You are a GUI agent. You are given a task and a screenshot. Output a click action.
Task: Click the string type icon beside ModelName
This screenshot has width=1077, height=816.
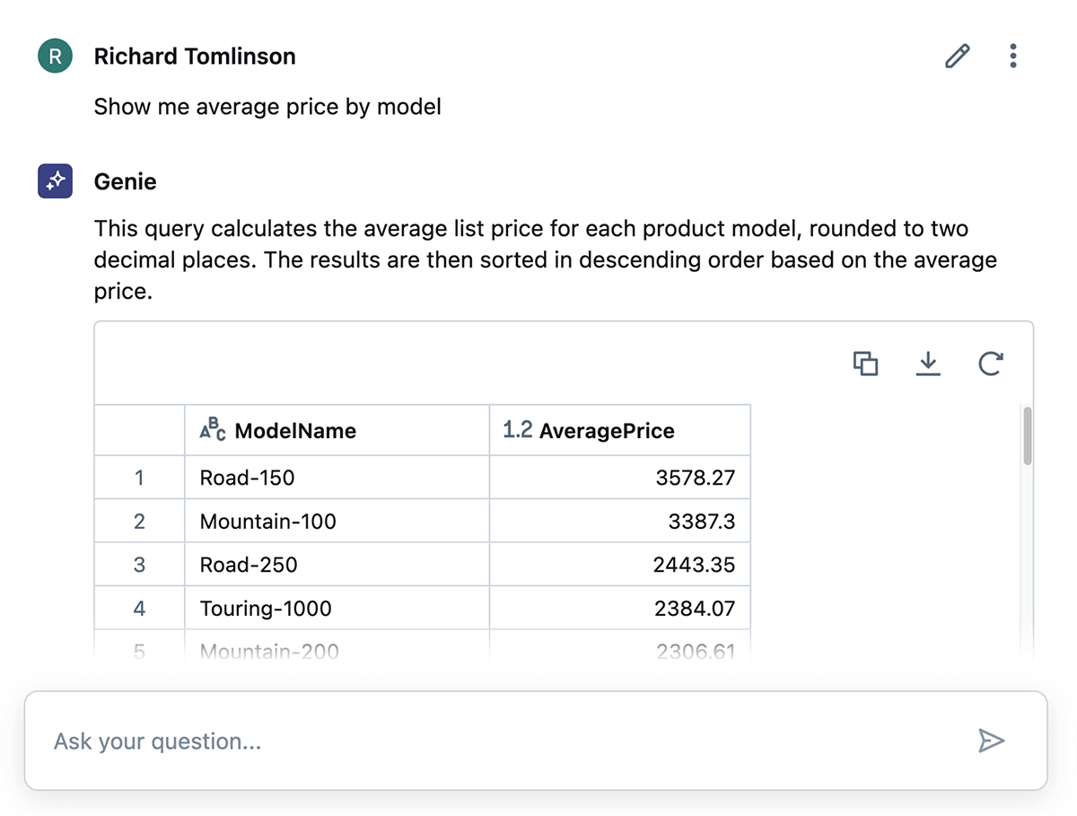[213, 431]
